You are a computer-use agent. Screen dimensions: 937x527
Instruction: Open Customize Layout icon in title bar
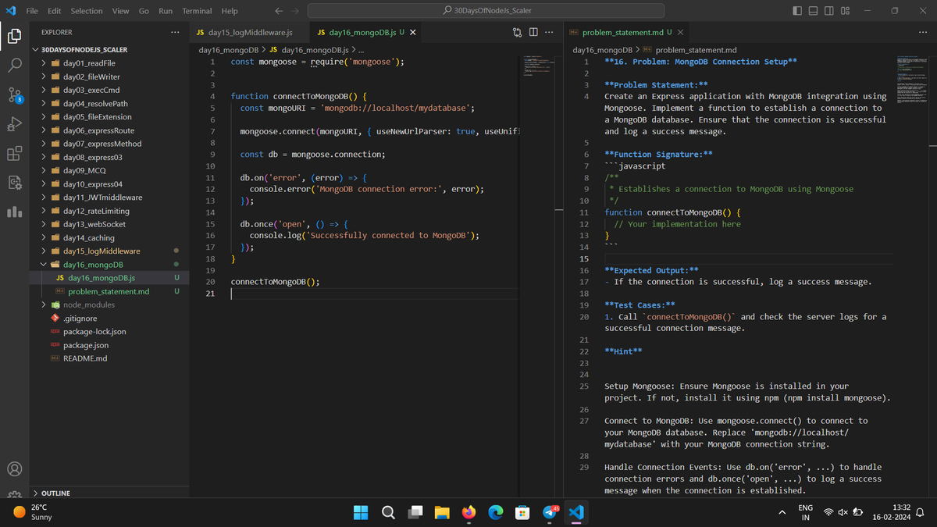[846, 11]
